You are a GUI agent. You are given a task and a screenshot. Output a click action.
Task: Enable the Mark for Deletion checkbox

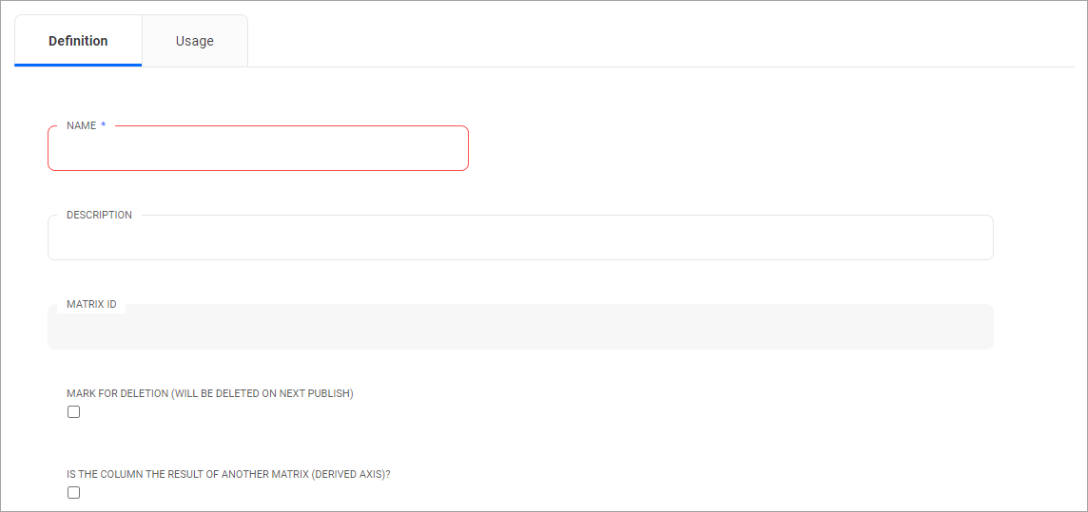click(74, 412)
